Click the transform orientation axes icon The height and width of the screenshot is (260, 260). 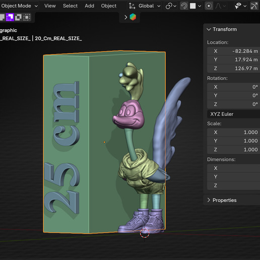132,6
